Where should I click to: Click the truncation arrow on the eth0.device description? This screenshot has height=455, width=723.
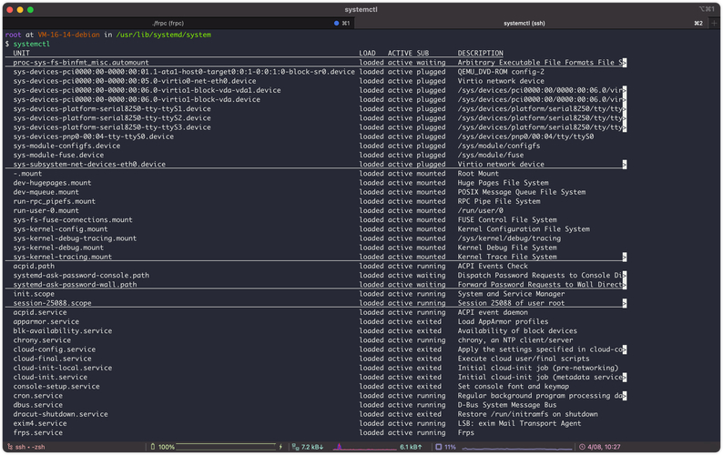pyautogui.click(x=625, y=165)
